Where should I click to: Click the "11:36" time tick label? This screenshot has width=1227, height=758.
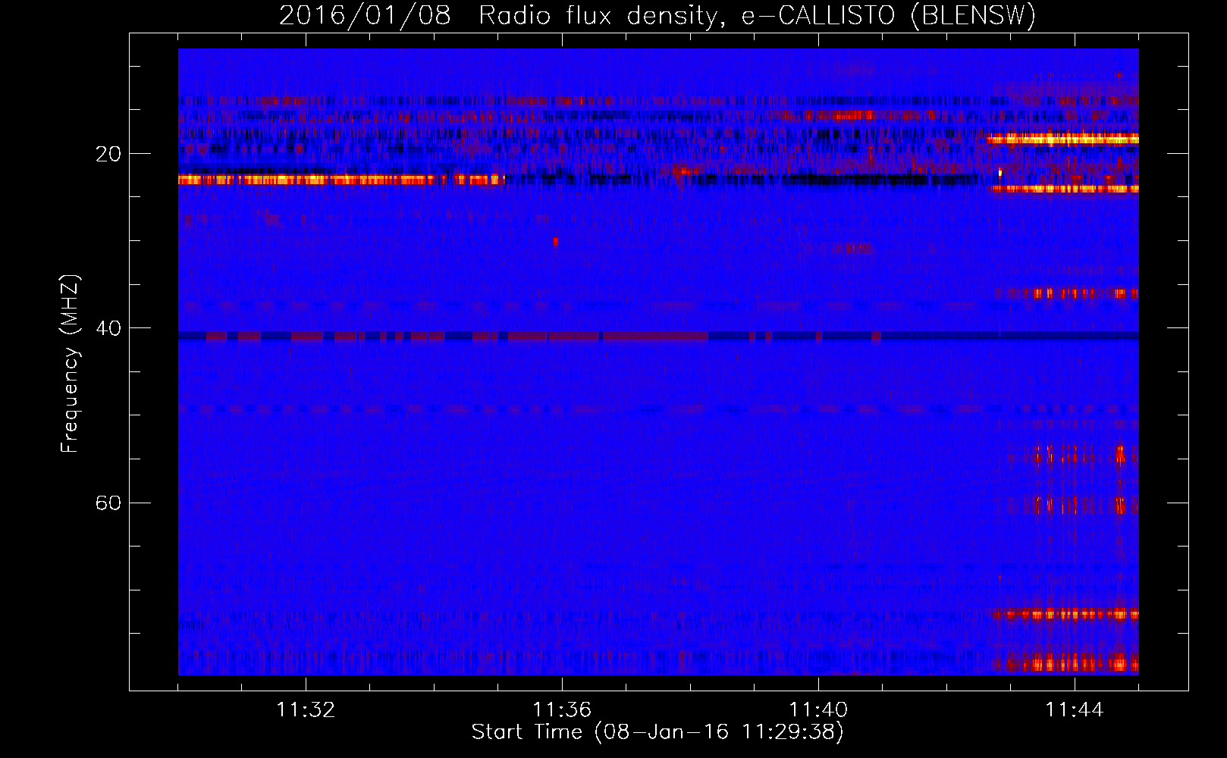pyautogui.click(x=562, y=709)
